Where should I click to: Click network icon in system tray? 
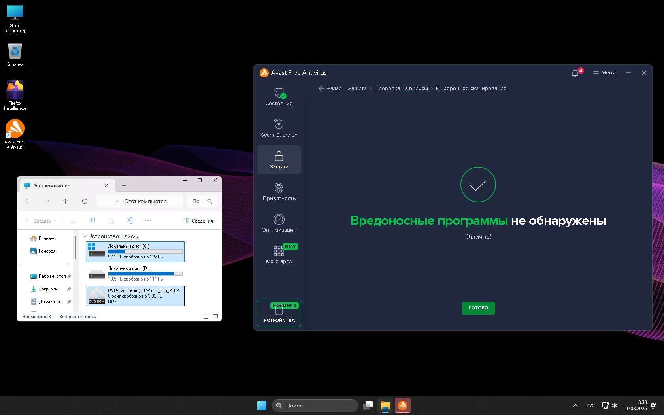[605, 406]
